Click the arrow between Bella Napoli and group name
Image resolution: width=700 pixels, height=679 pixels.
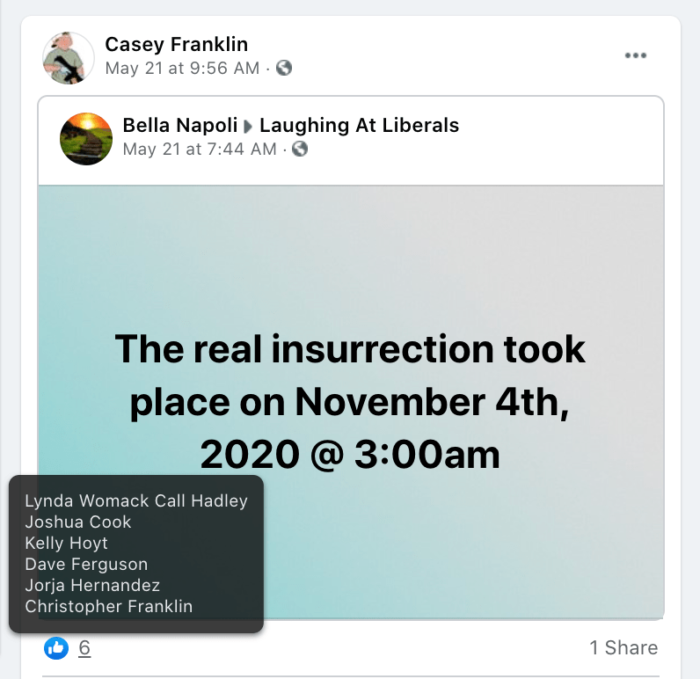click(249, 126)
